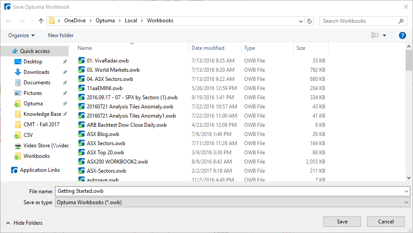Viewport: 413px width, 233px height.
Task: Open CSV folder in navigation pane
Action: 28,135
